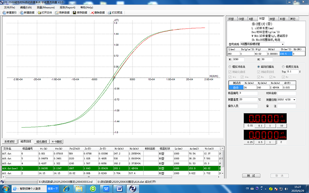Image resolution: width=309 pixels, height=193 pixels.
Task: Click the 打印预览 (print preview) printer icon
Action: point(110,13)
